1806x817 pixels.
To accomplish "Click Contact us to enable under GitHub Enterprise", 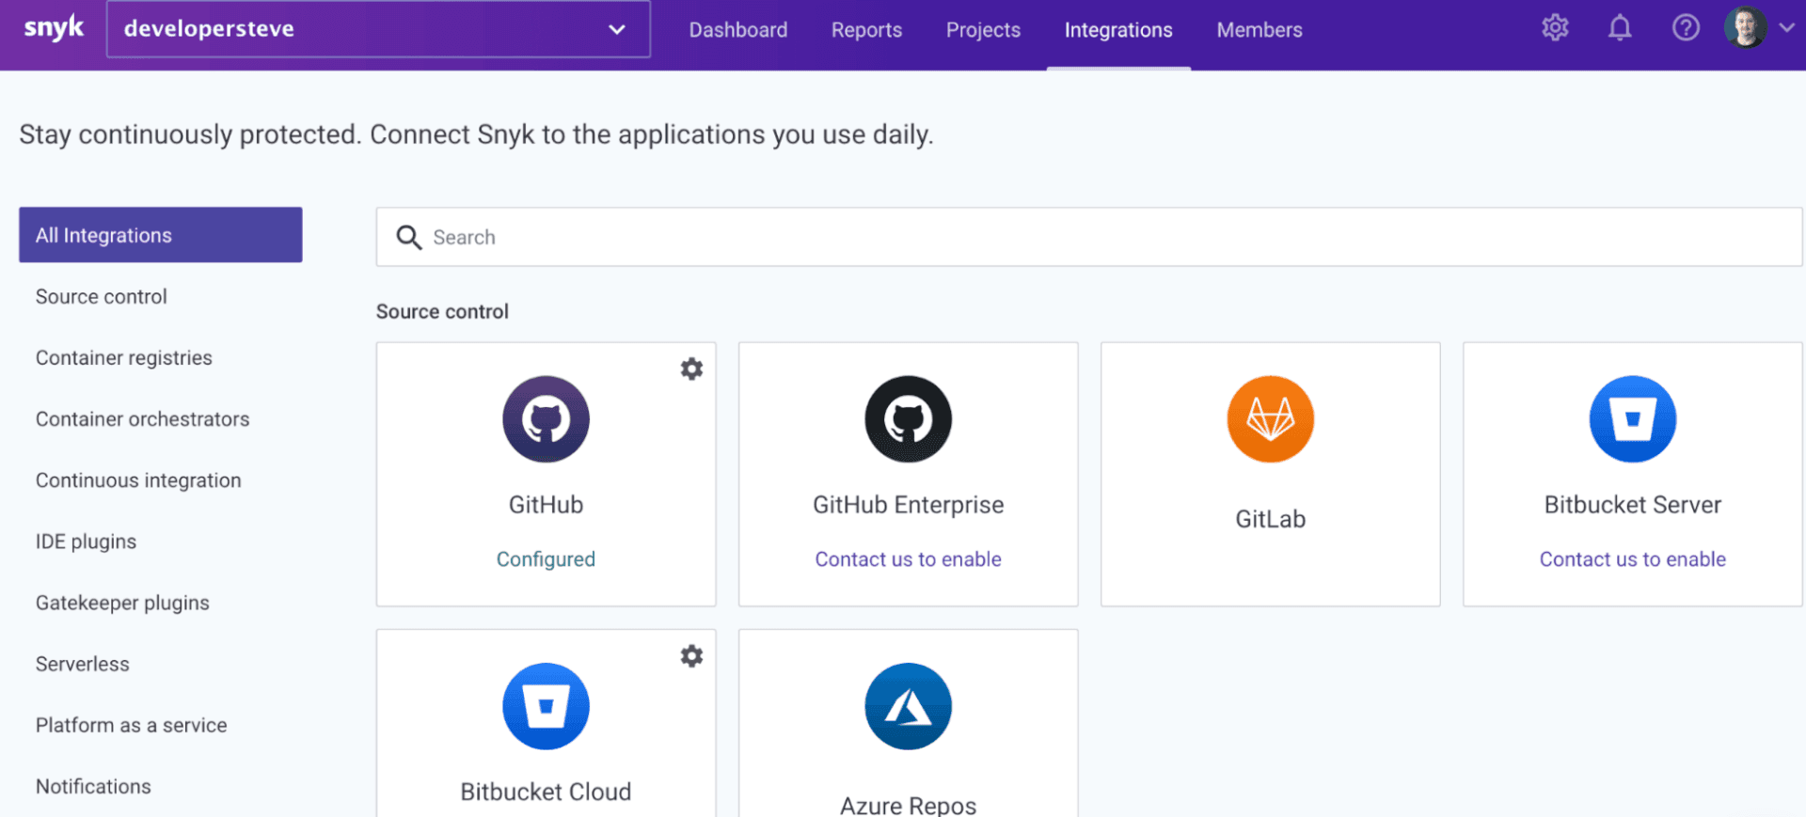I will pyautogui.click(x=908, y=559).
